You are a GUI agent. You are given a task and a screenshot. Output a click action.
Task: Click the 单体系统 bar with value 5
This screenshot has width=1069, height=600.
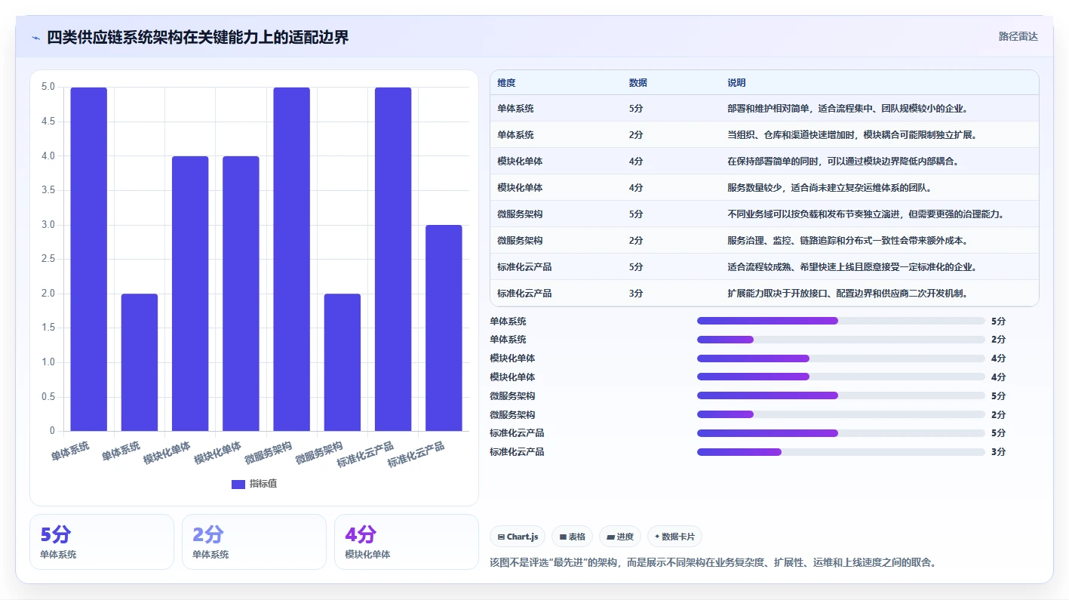point(89,259)
